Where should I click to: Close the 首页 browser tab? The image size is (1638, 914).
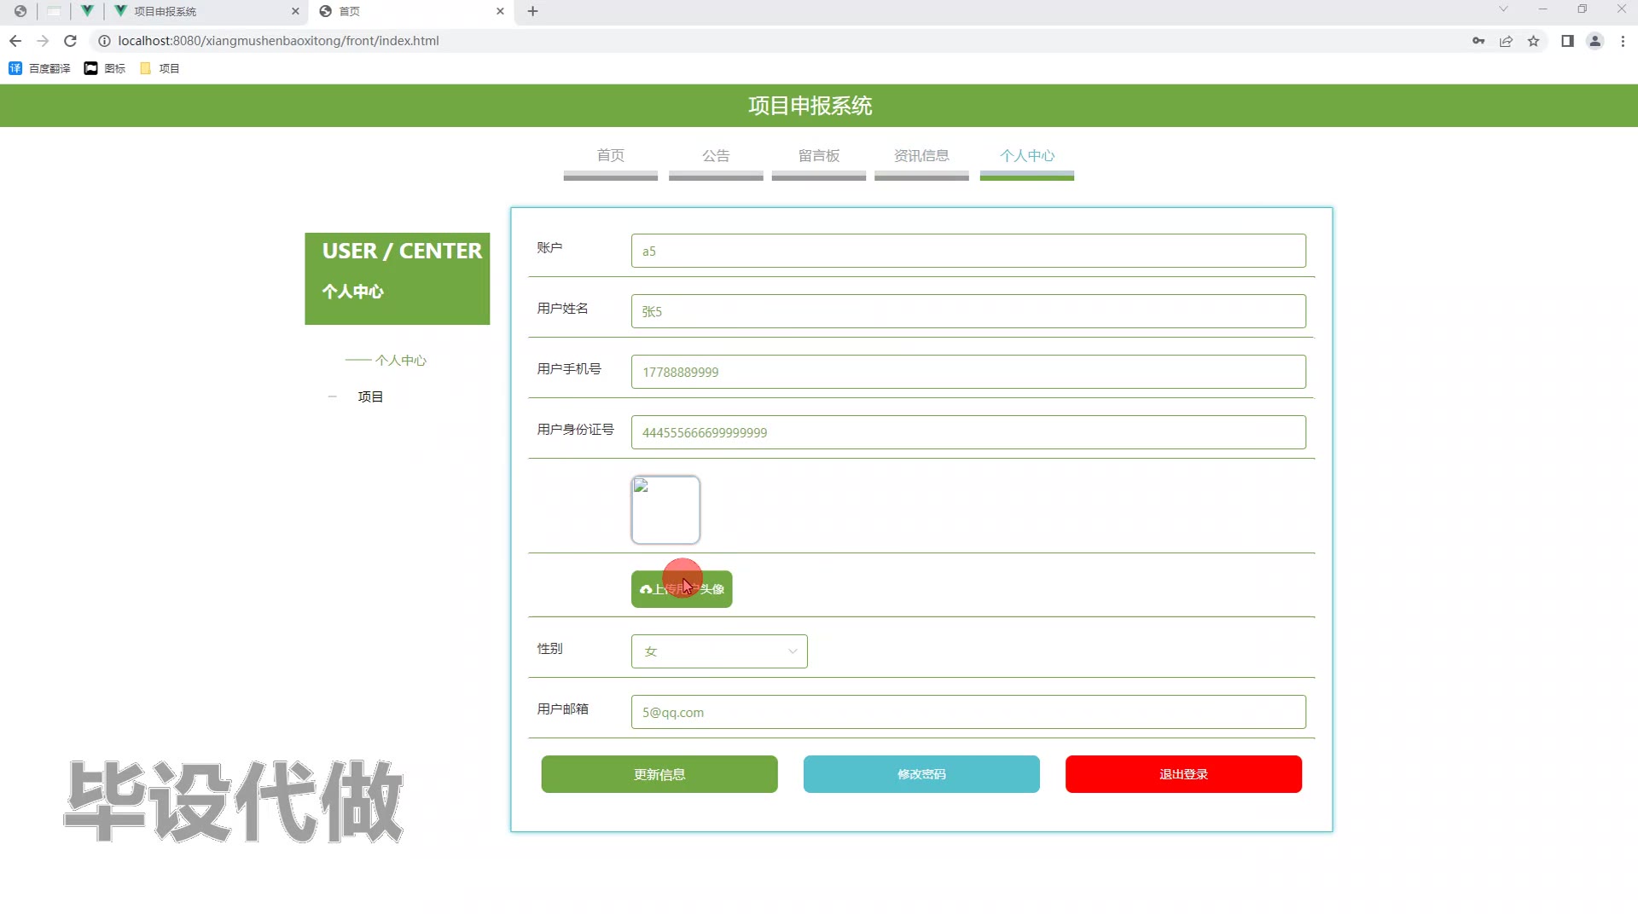click(500, 11)
